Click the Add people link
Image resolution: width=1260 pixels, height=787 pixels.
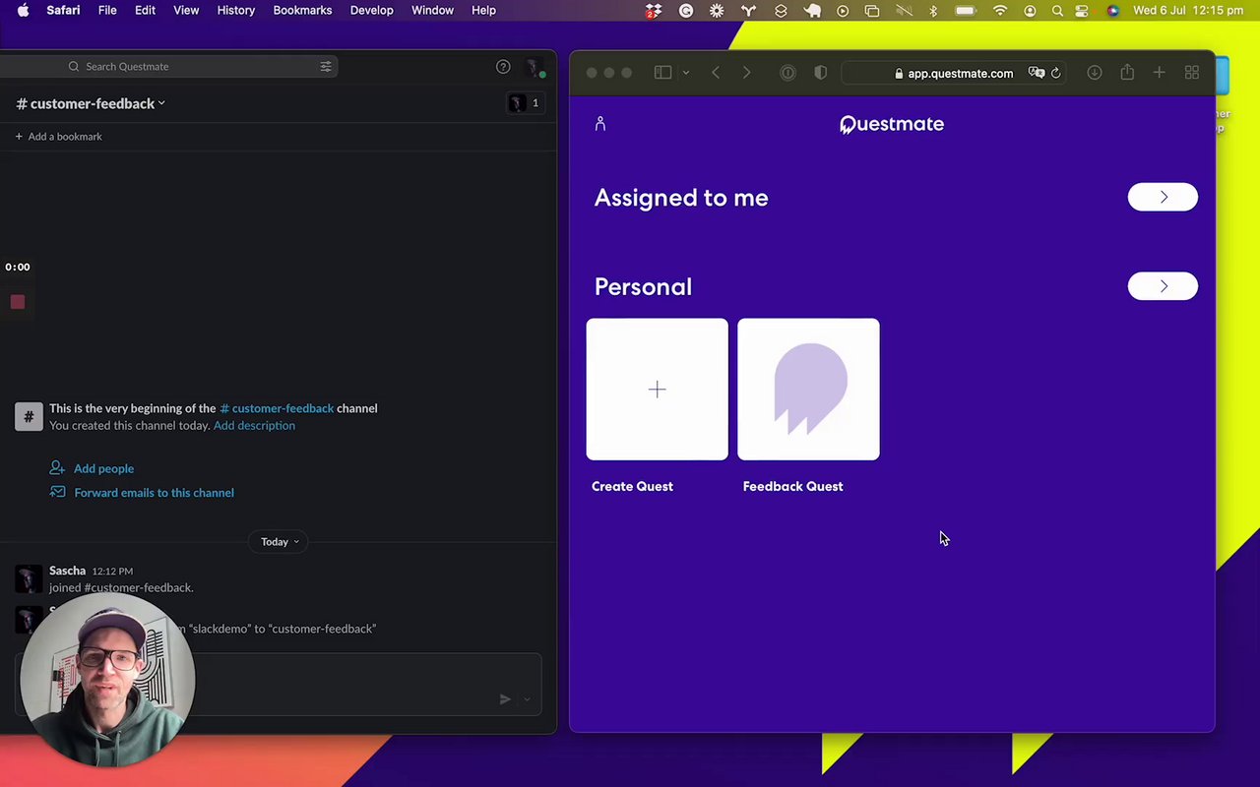103,469
